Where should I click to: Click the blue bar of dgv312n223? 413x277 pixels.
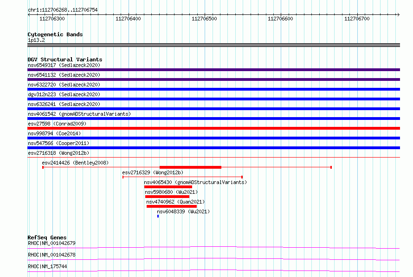(213, 99)
